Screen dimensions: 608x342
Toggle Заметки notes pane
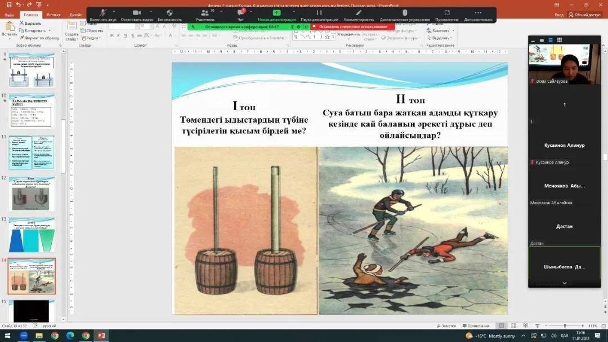446,326
